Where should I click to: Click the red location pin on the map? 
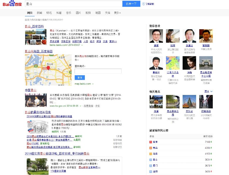(x=48, y=68)
